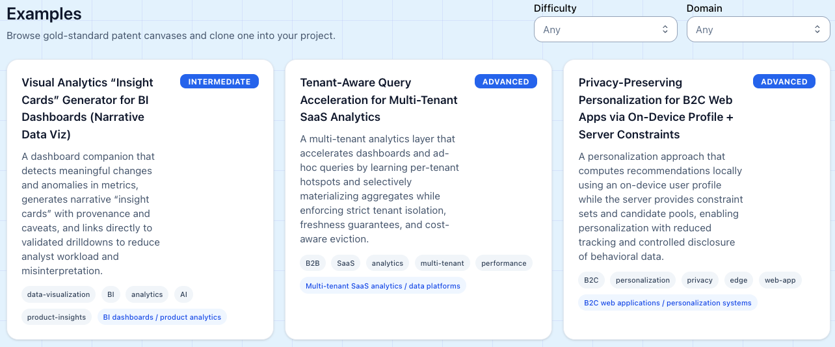This screenshot has height=347, width=835.
Task: Click the BI dashboards / product analytics domain tag
Action: 163,317
